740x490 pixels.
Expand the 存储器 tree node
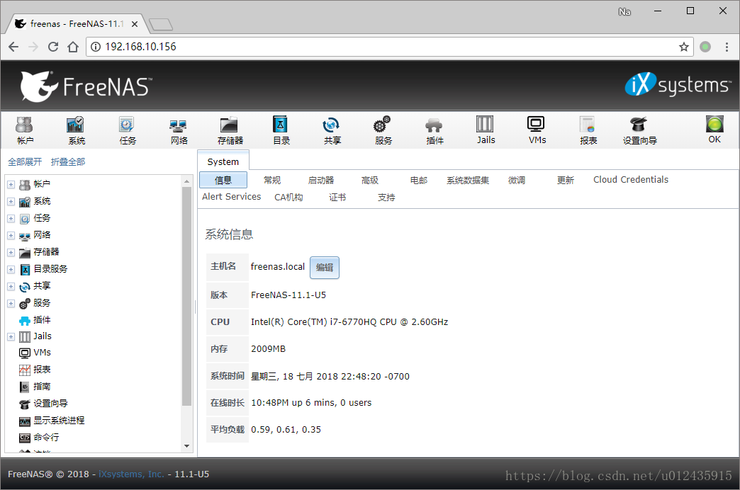point(11,252)
